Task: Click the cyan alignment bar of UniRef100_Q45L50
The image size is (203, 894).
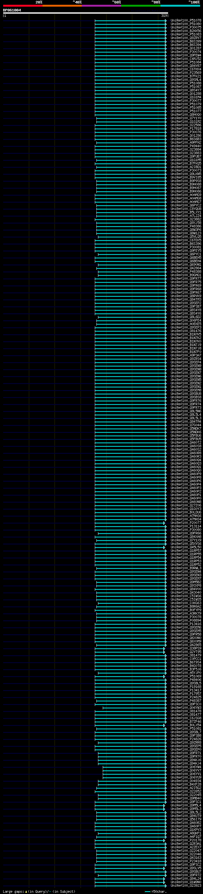Action: point(130,547)
